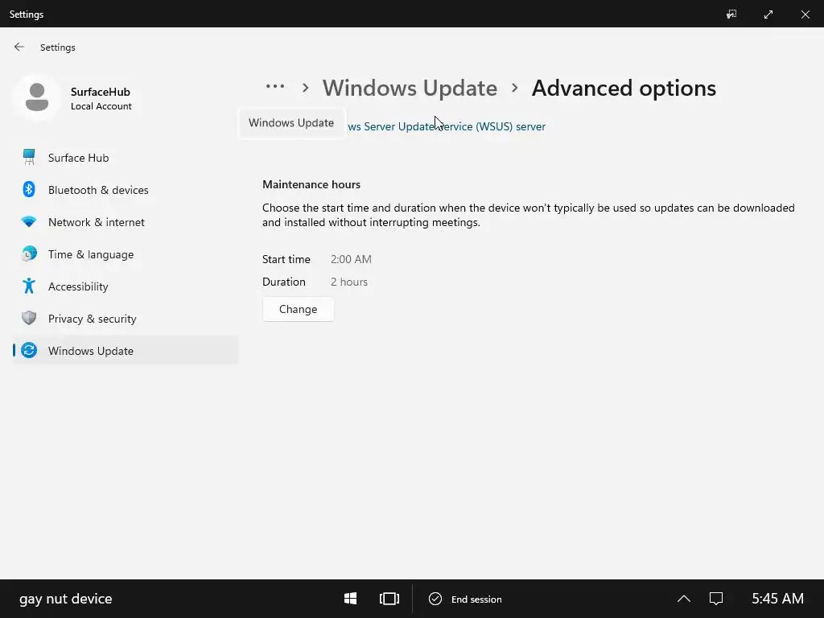This screenshot has width=824, height=618.
Task: Open the WSUS server link
Action: click(446, 126)
